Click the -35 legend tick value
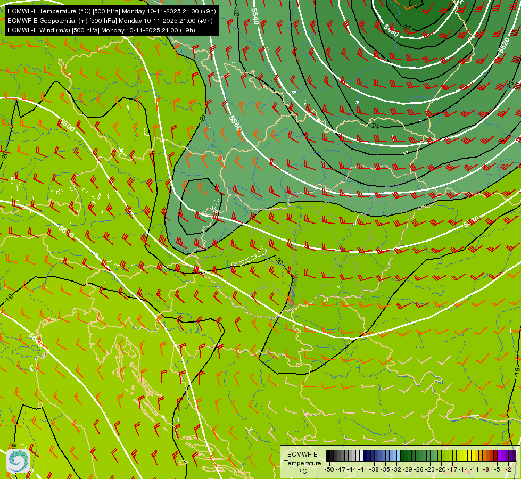The image size is (521, 479). point(385,469)
